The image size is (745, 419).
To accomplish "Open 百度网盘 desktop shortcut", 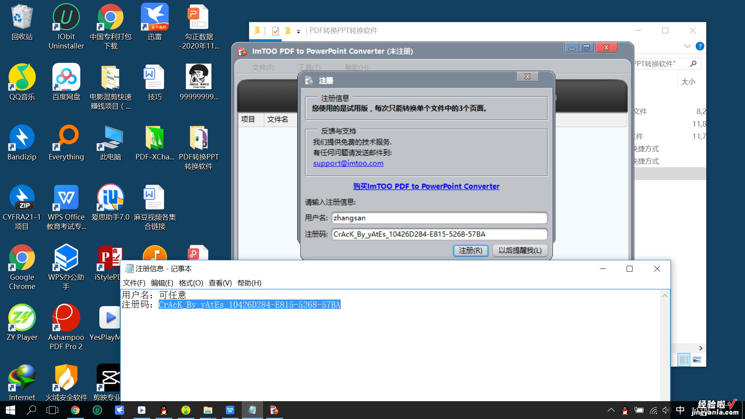I will click(x=66, y=82).
